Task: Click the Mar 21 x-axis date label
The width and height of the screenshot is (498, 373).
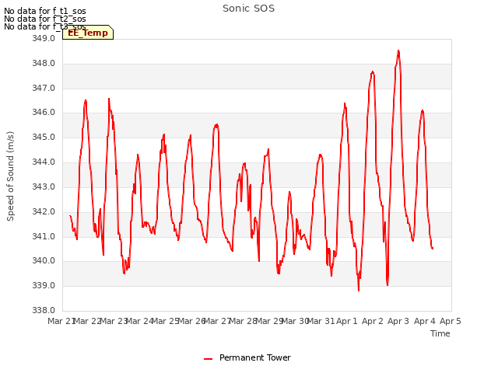Action: point(61,321)
